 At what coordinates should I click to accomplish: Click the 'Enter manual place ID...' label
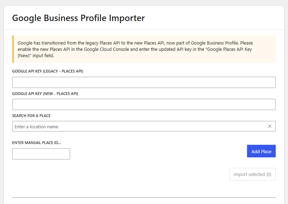tap(39, 143)
